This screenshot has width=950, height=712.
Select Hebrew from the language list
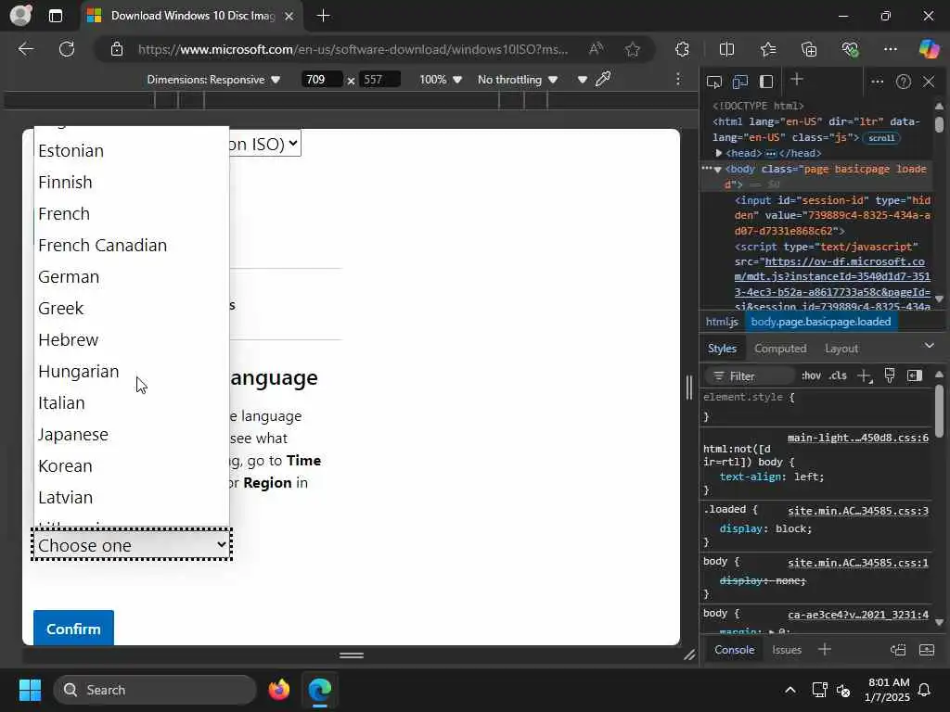[132, 339]
